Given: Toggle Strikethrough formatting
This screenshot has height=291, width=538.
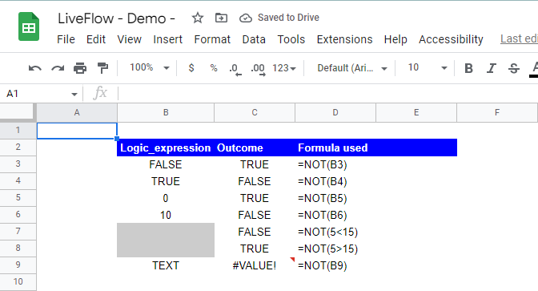Looking at the screenshot, I should [514, 68].
